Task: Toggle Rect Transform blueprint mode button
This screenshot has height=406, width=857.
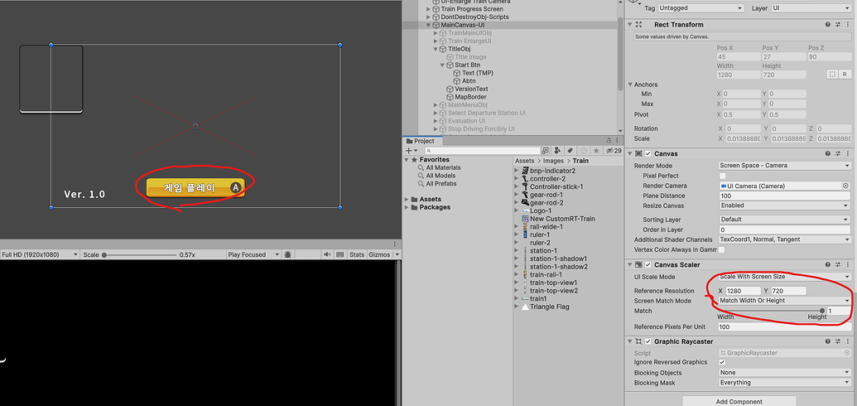Action: point(832,74)
